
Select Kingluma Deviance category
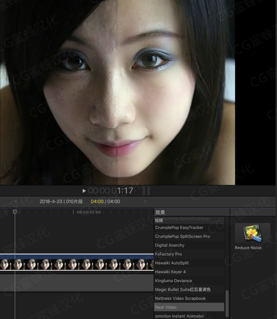(x=189, y=281)
